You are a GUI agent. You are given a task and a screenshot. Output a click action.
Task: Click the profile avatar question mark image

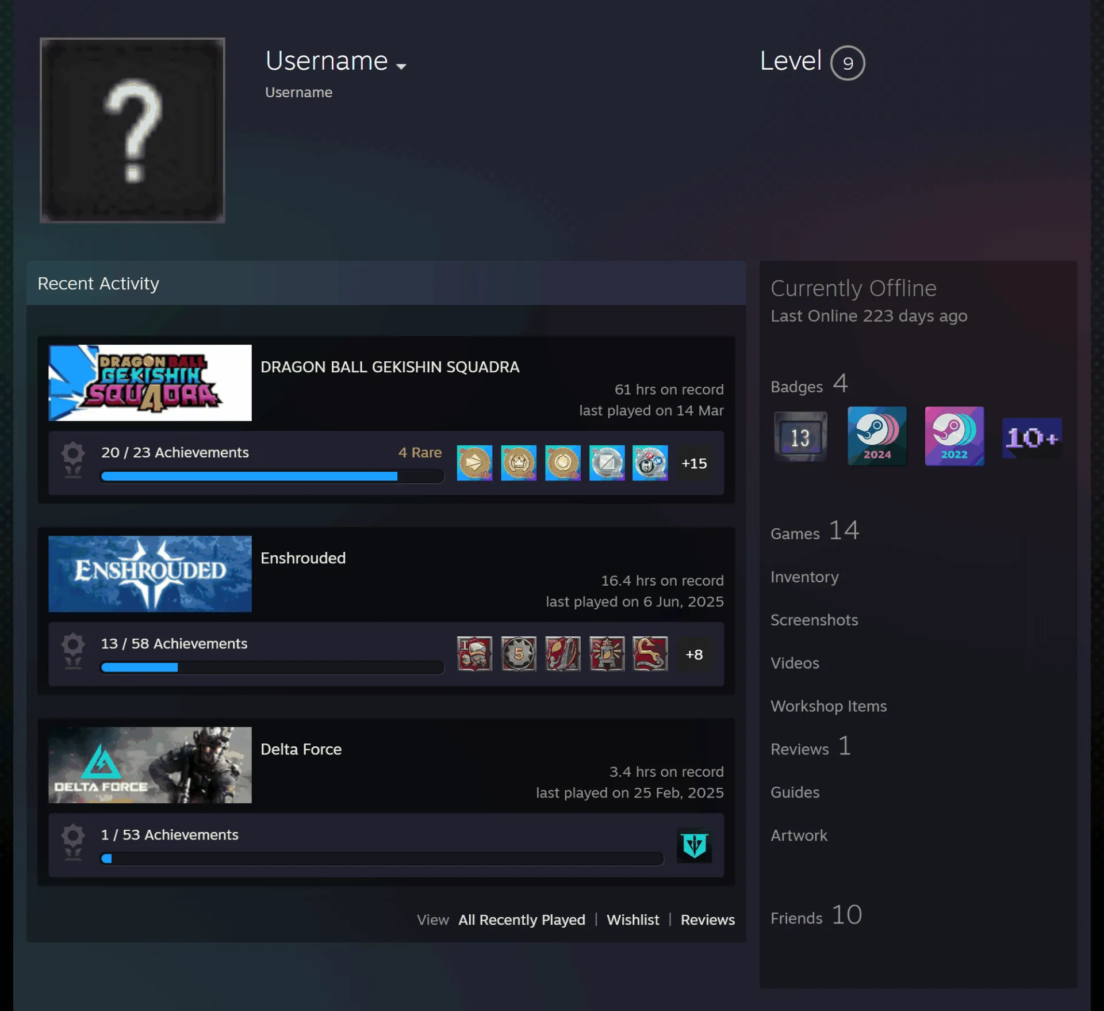click(132, 130)
